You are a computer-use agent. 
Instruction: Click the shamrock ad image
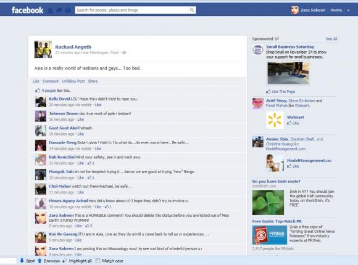[268, 202]
